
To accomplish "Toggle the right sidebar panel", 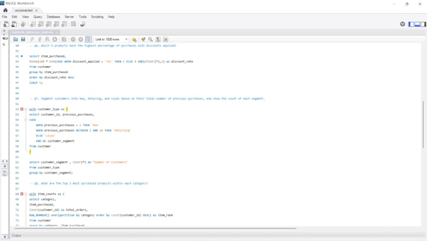I will click(x=423, y=24).
